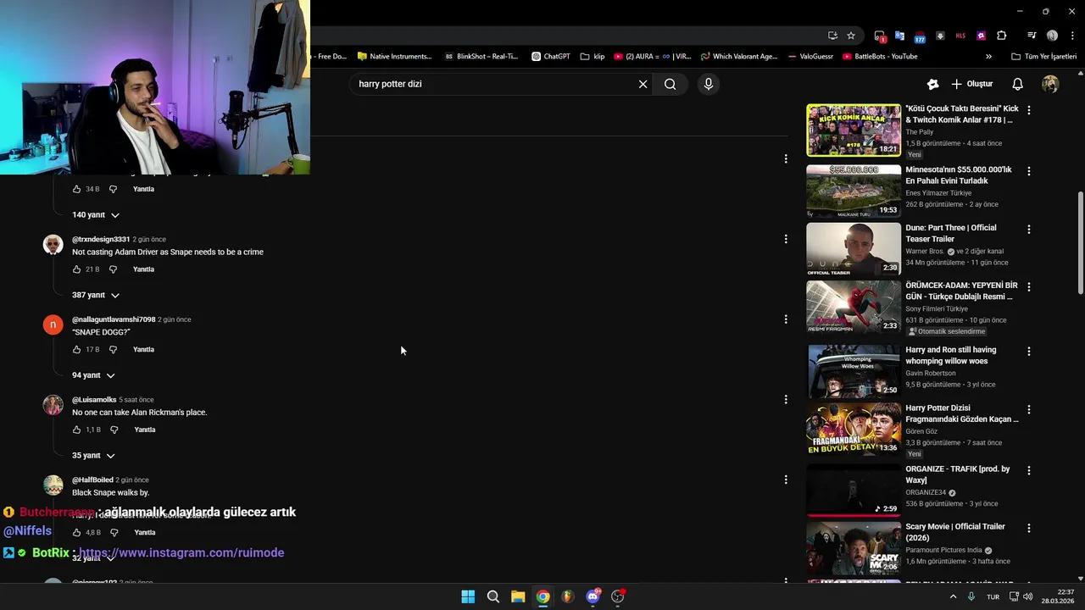
Task: Open more options for the Kick Komik Anlar video
Action: (1029, 110)
